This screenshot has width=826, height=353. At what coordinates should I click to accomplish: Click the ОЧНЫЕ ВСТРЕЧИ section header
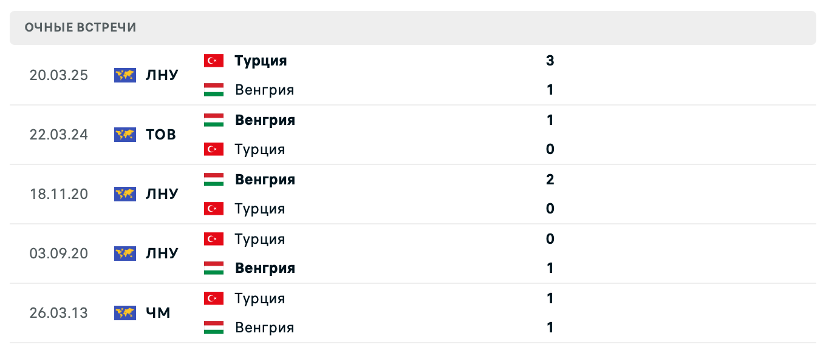point(80,27)
